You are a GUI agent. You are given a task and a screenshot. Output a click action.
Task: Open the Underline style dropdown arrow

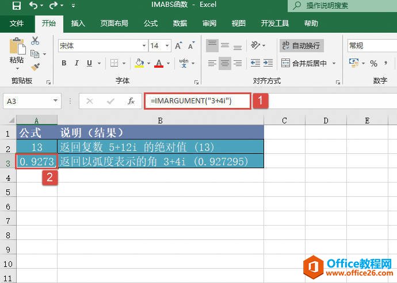pos(99,63)
